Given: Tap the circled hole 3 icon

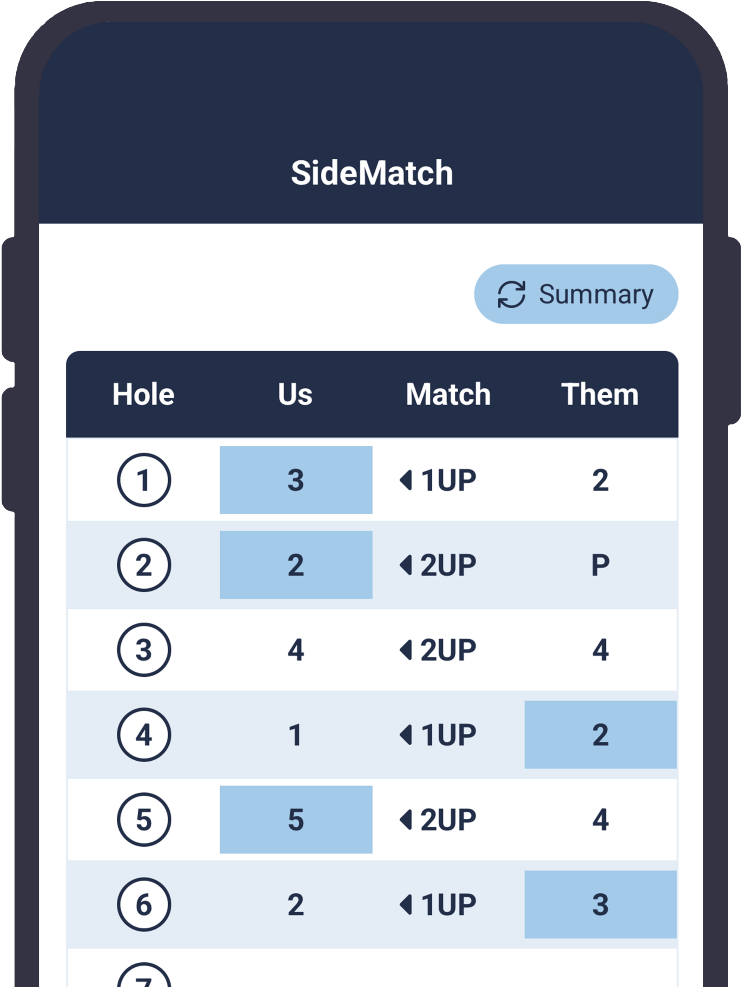Looking at the screenshot, I should [x=144, y=650].
